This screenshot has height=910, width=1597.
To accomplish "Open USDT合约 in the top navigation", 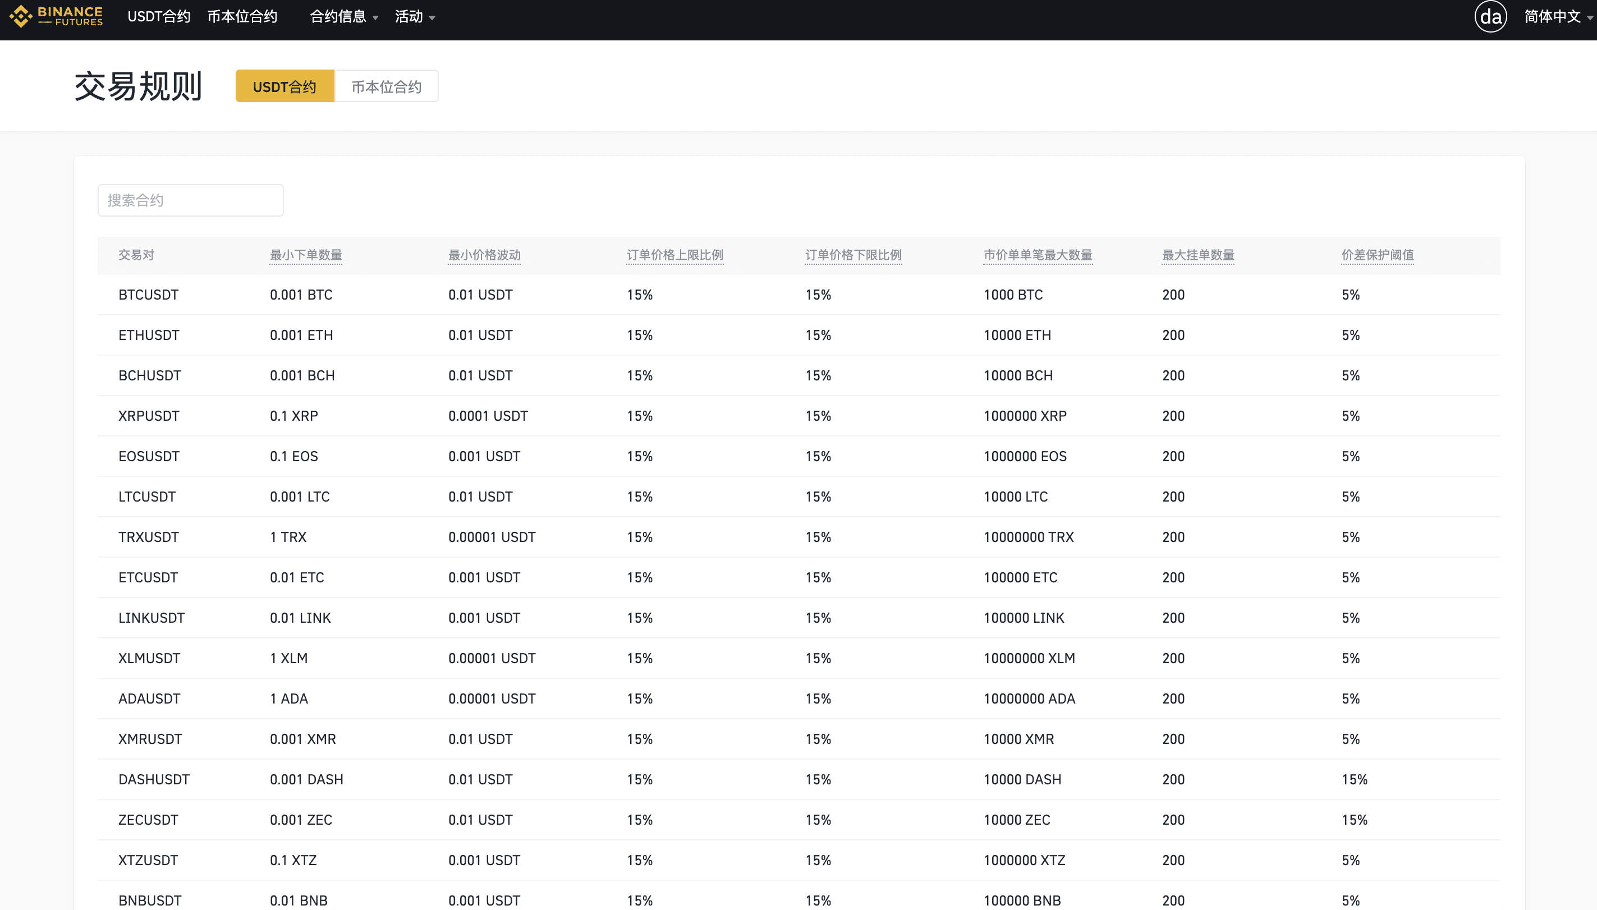I will click(159, 16).
